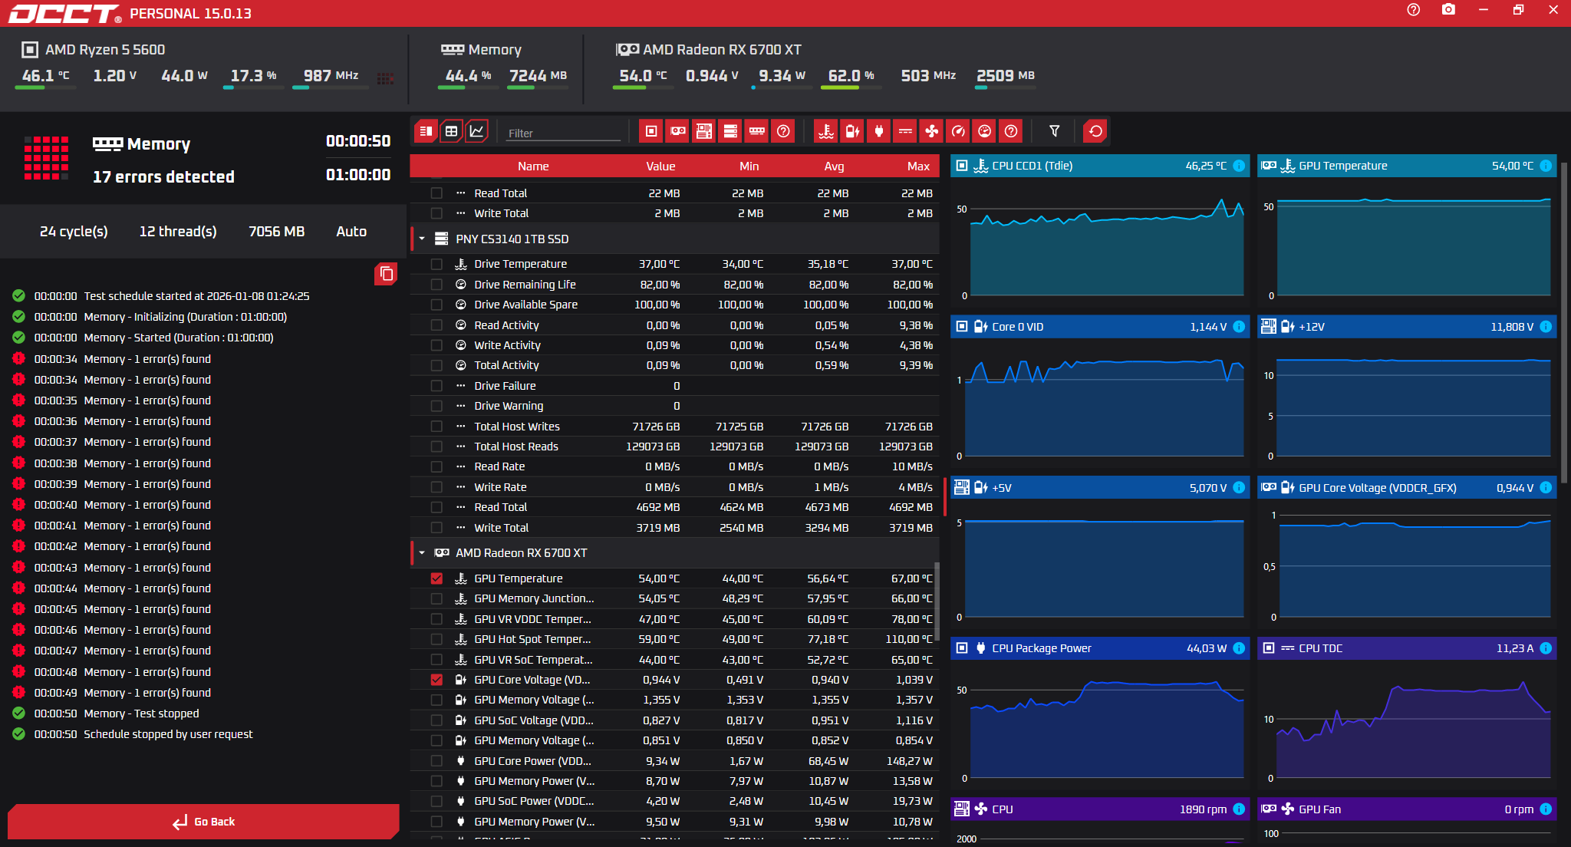Open info for CPU CCD1 (Tdie) graph
This screenshot has width=1571, height=847.
(1239, 166)
